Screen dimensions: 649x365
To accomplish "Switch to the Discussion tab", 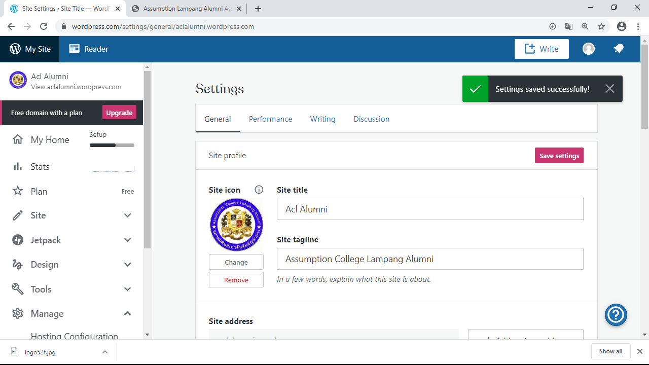I will click(371, 119).
